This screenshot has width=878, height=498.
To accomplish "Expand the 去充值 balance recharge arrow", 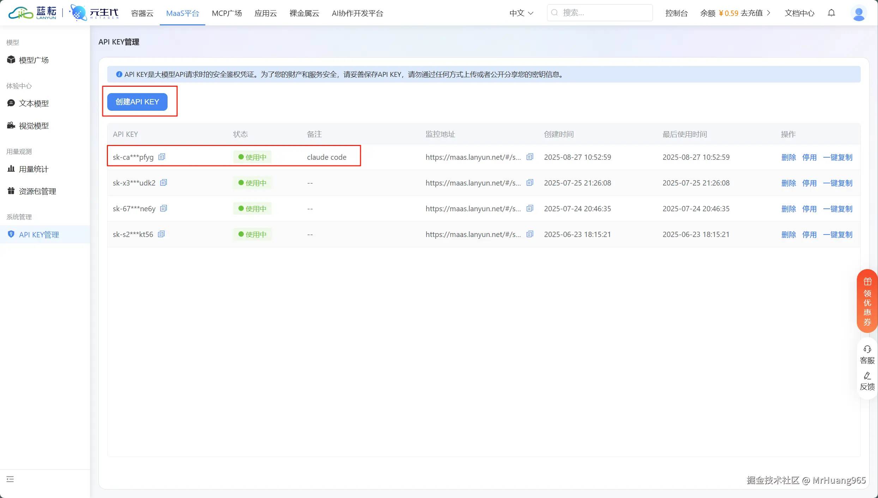I will pyautogui.click(x=769, y=13).
